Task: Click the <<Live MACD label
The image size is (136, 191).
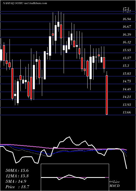Action: (115, 184)
